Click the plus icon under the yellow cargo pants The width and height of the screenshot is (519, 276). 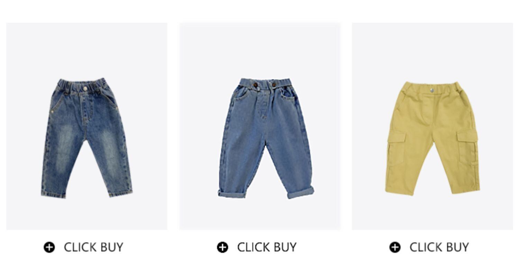[x=395, y=247]
